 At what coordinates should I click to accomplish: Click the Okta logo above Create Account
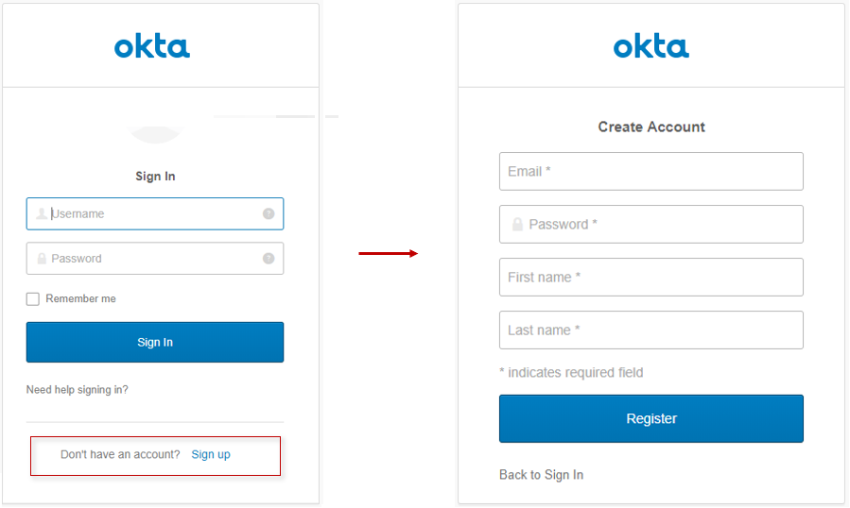pyautogui.click(x=651, y=46)
